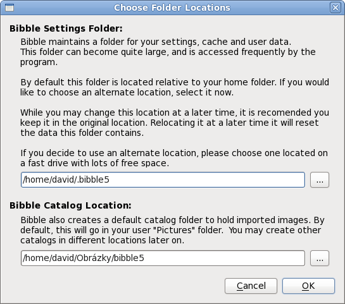Click the paragraph starting "If you decide to use"
Viewport: 345px width, 304px height.
(174, 158)
